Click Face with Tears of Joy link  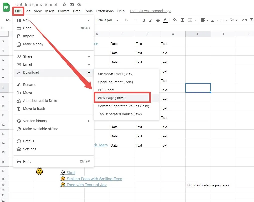coord(87,185)
